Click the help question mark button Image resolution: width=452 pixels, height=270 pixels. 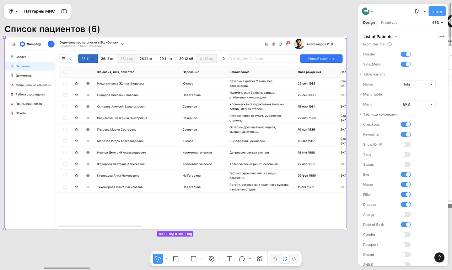coord(439,257)
